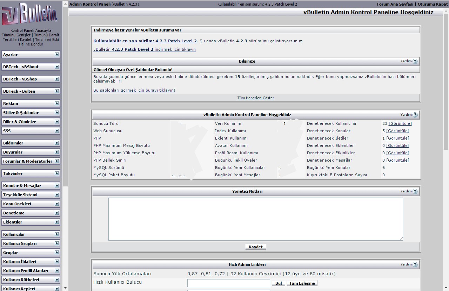
Task: Click the 'Kuyruktaki E-Postaların Sayısı' label
Action: [x=337, y=175]
